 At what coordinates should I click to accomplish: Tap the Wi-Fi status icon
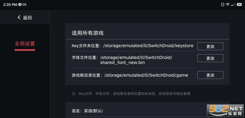click(x=227, y=5)
